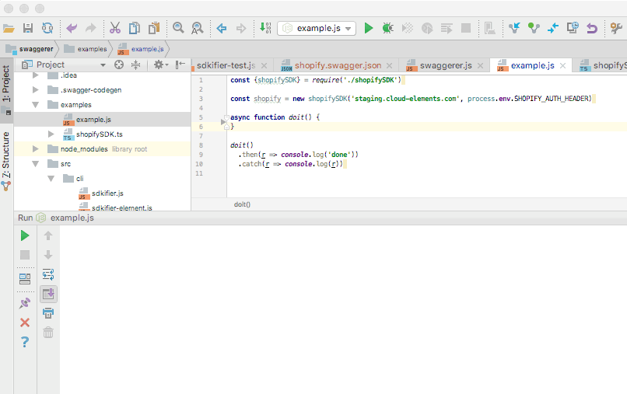
Task: Click doit() in the editor breadcrumb
Action: [242, 204]
